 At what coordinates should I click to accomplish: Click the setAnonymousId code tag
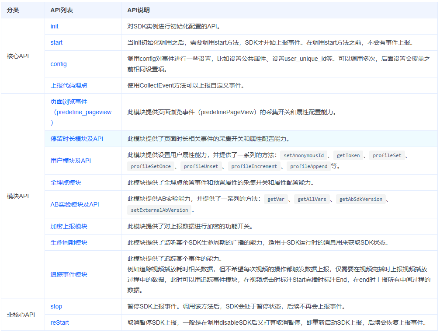(304, 155)
